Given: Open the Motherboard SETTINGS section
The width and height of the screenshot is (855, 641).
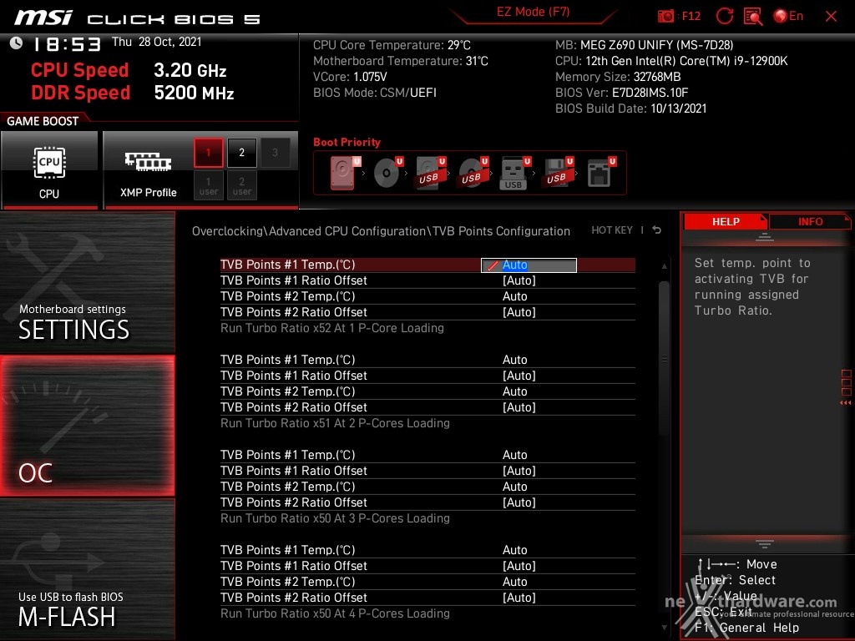Looking at the screenshot, I should pyautogui.click(x=87, y=282).
